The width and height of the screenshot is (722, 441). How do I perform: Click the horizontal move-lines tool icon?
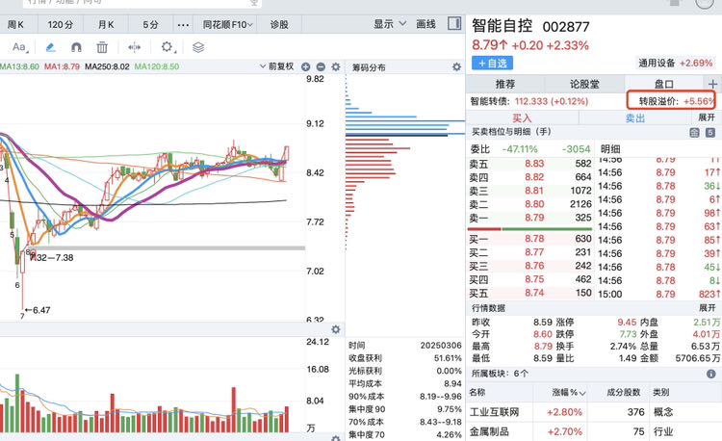click(134, 47)
